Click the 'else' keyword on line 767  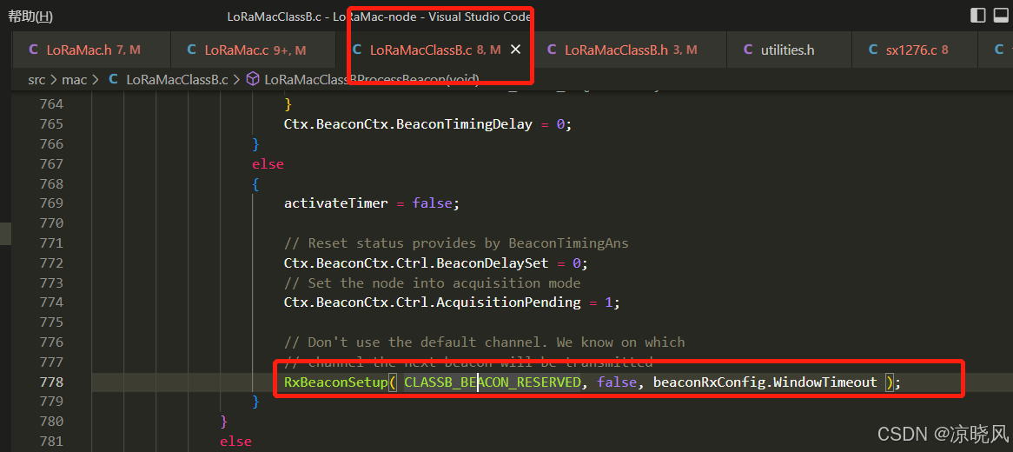click(268, 163)
